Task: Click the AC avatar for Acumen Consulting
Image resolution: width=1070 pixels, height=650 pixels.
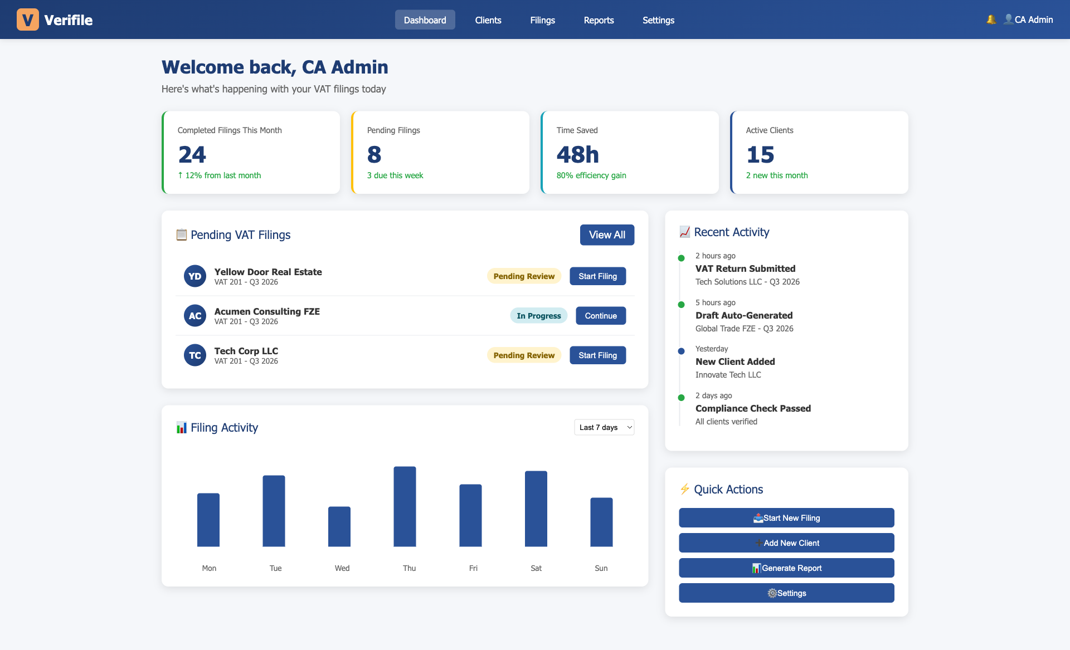Action: pyautogui.click(x=194, y=316)
